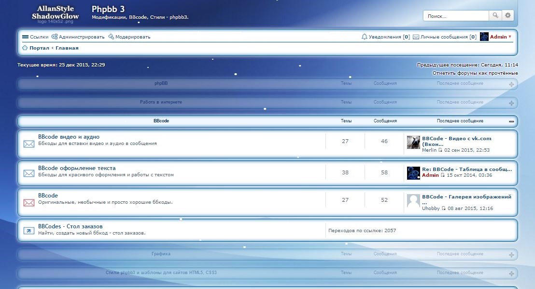This screenshot has height=289, width=535.
Task: Open the BBcode оформление текста forum
Action: tap(77, 168)
